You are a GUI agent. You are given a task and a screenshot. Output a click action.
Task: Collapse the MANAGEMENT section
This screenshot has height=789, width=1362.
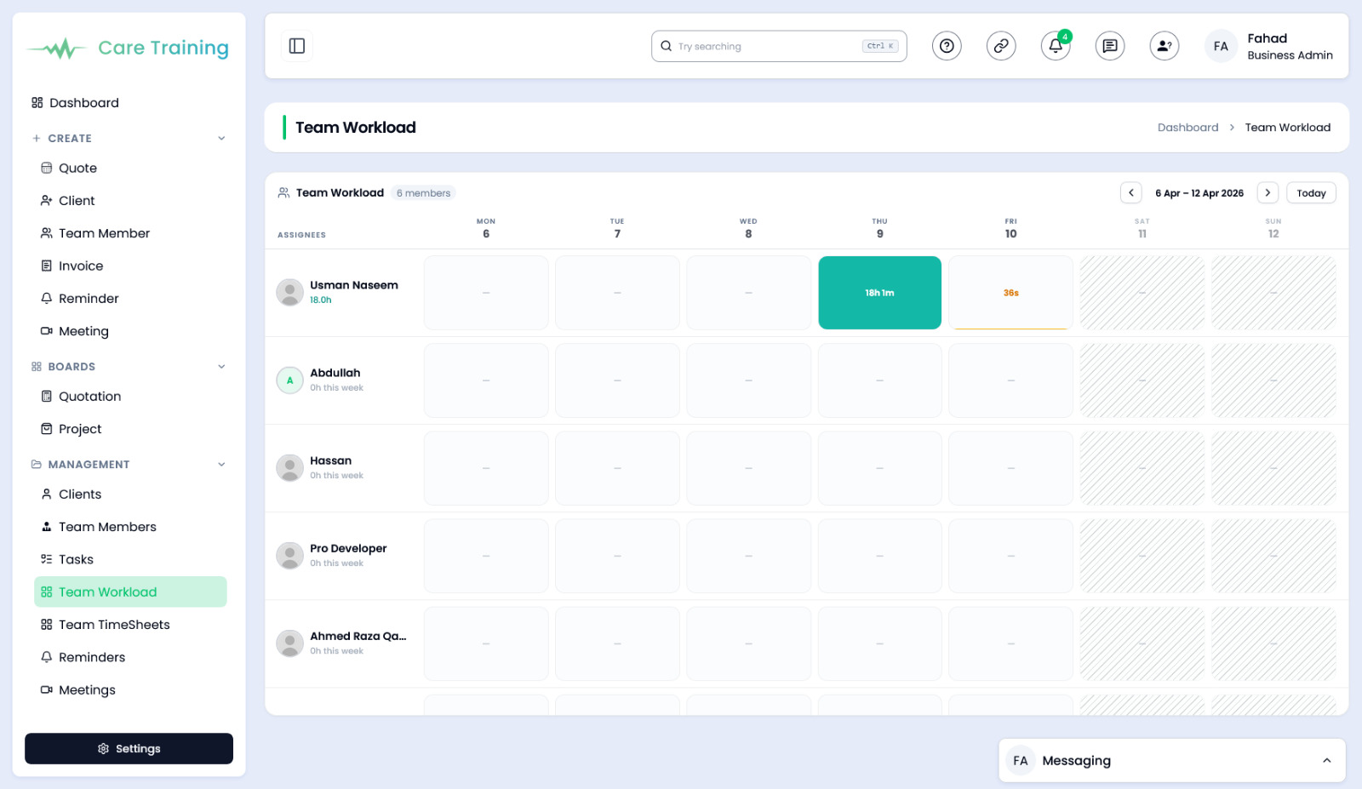click(x=221, y=464)
